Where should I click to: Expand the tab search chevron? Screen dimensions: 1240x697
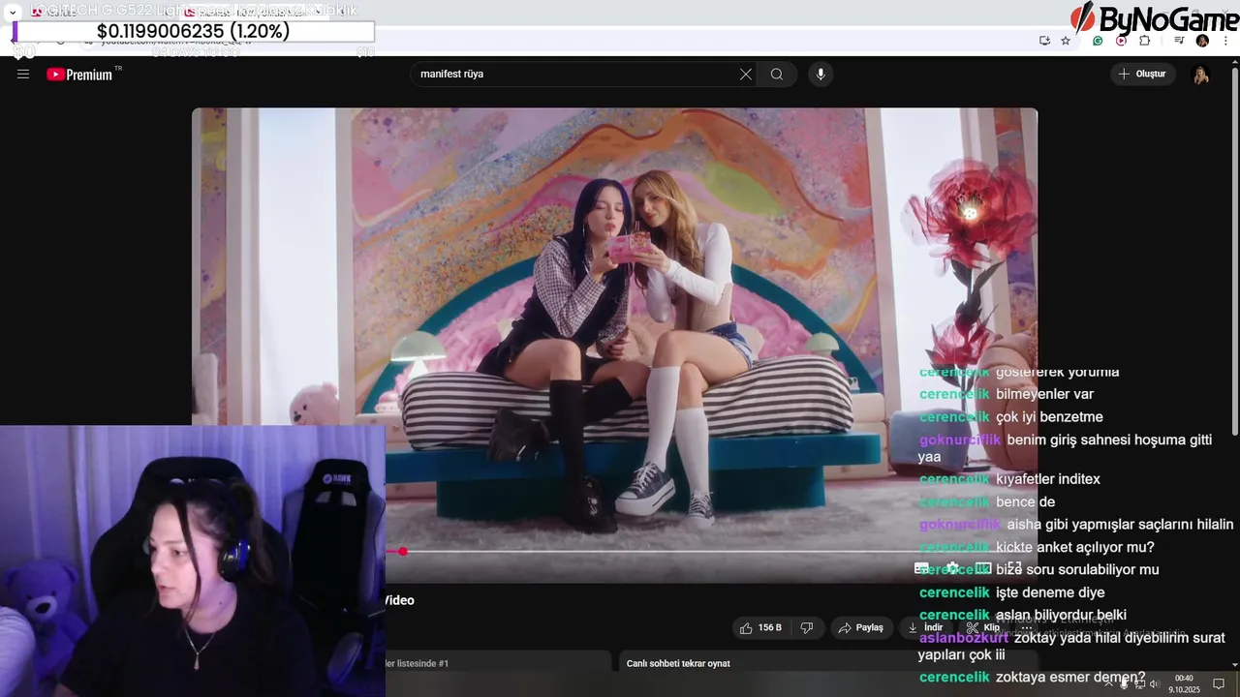(12, 13)
